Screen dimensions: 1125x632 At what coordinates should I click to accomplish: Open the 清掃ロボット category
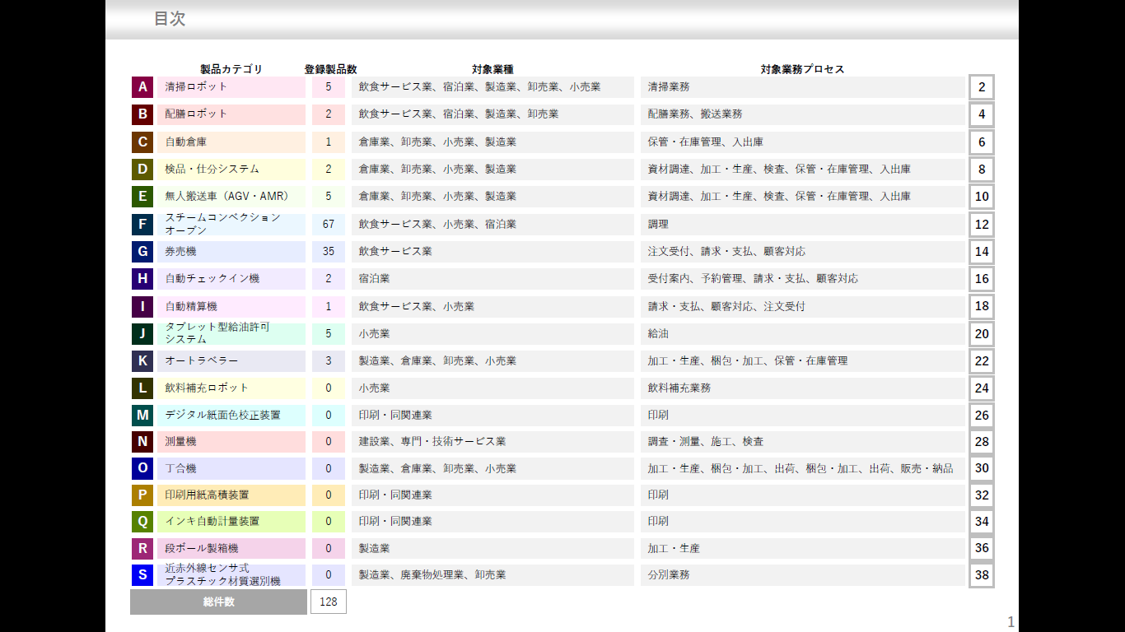(x=231, y=87)
